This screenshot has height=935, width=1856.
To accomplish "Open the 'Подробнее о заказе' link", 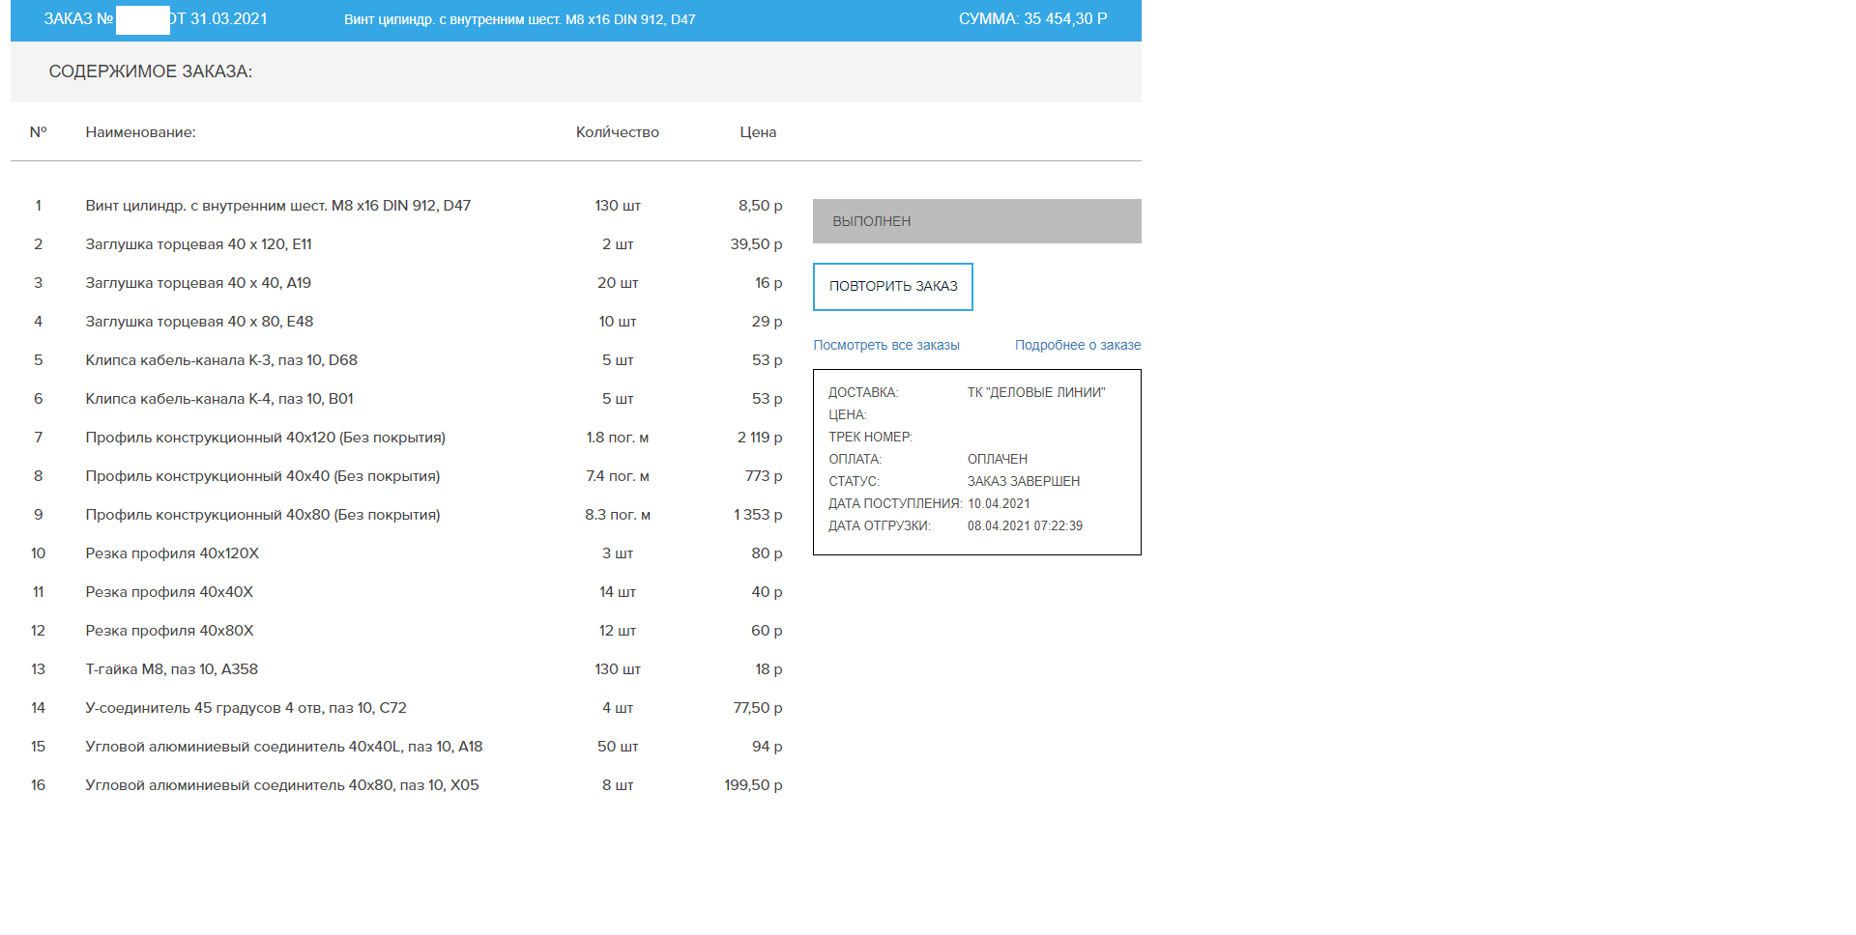I will (1077, 345).
